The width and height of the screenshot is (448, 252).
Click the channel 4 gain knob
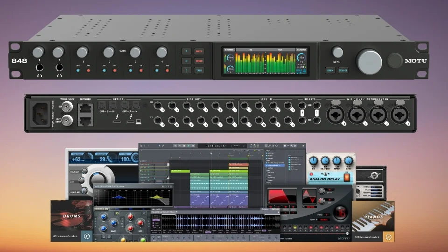[x=162, y=52]
